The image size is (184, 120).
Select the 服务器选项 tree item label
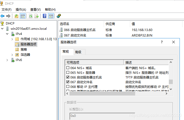(28, 44)
